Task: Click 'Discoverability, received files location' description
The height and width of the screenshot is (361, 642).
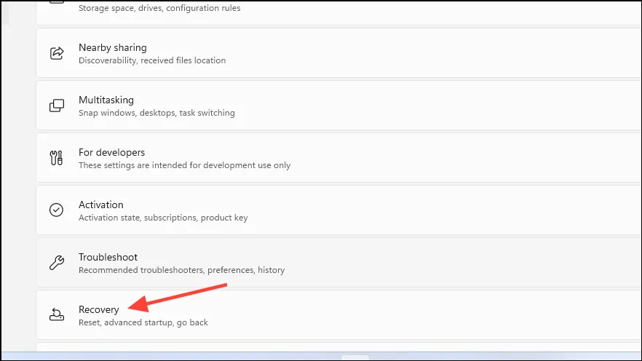Action: point(152,60)
